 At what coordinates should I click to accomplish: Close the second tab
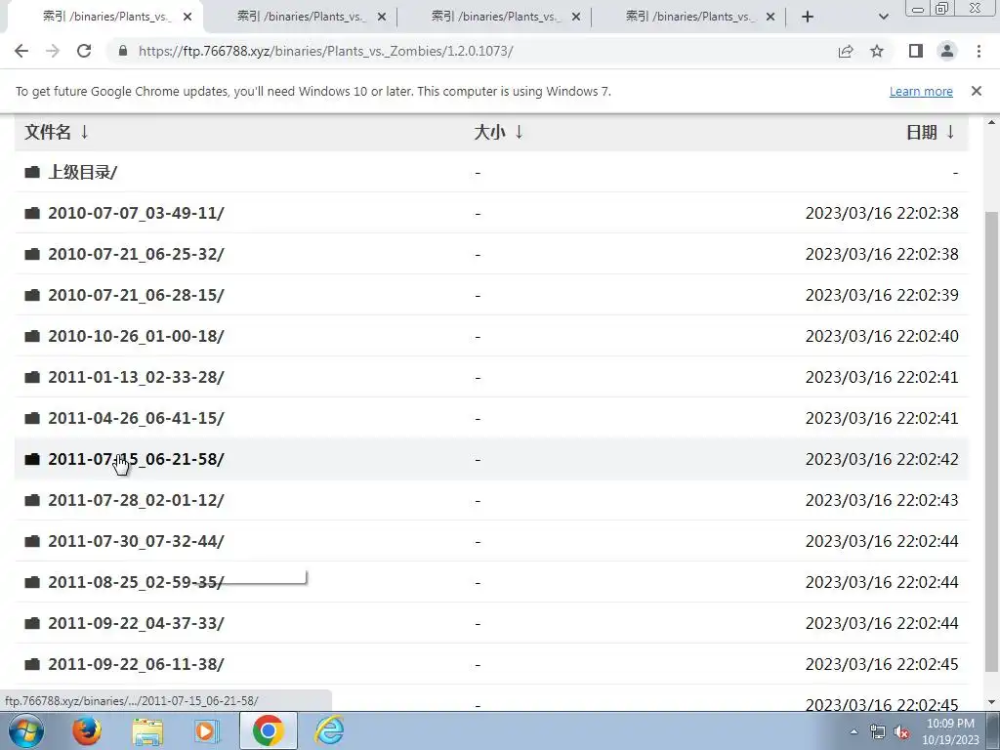tap(382, 18)
